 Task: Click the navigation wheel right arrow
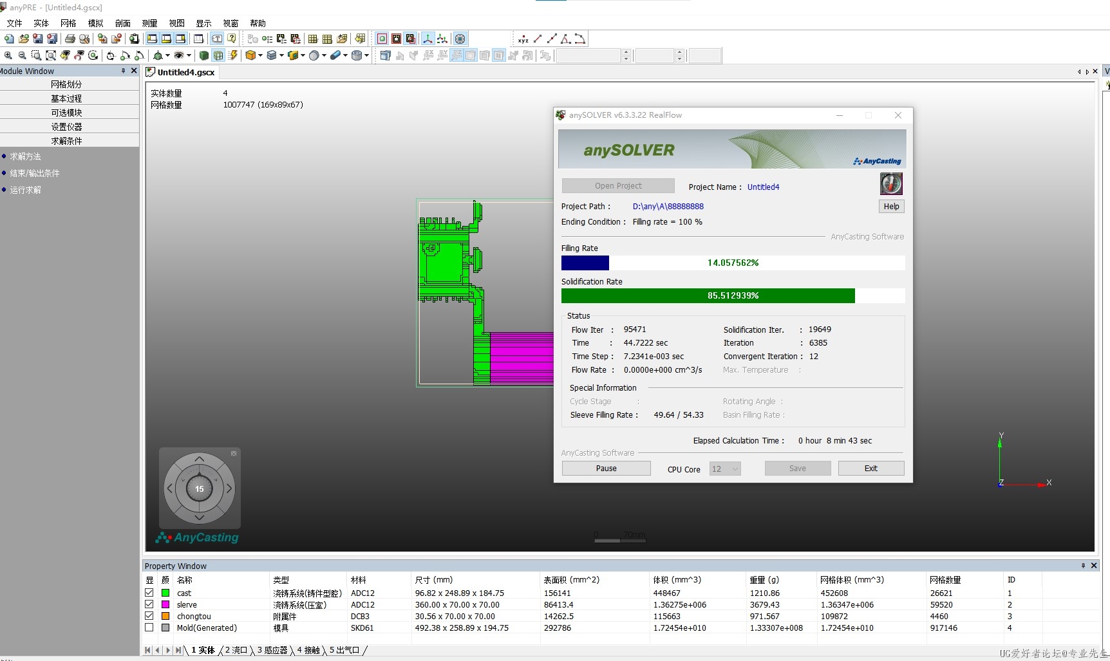click(229, 489)
